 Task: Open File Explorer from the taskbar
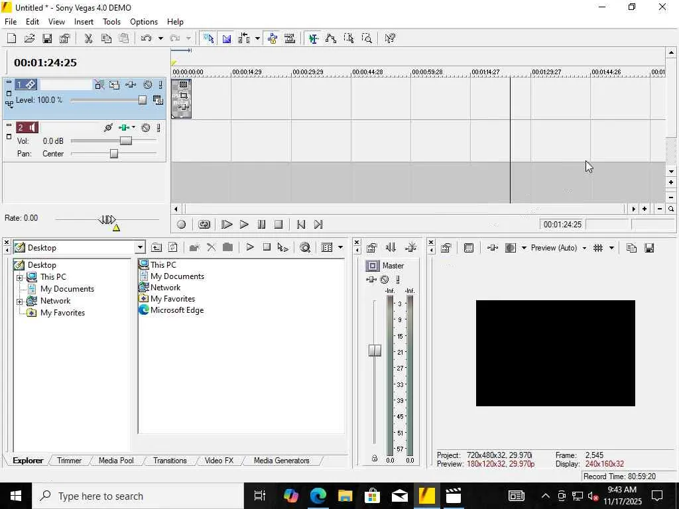(345, 496)
